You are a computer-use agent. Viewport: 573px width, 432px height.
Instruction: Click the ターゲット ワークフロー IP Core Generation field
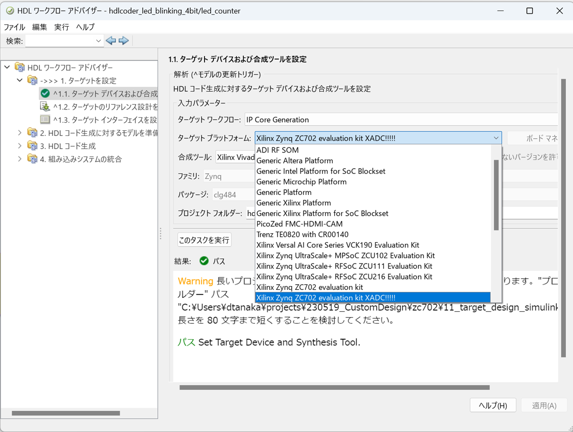[x=401, y=120]
